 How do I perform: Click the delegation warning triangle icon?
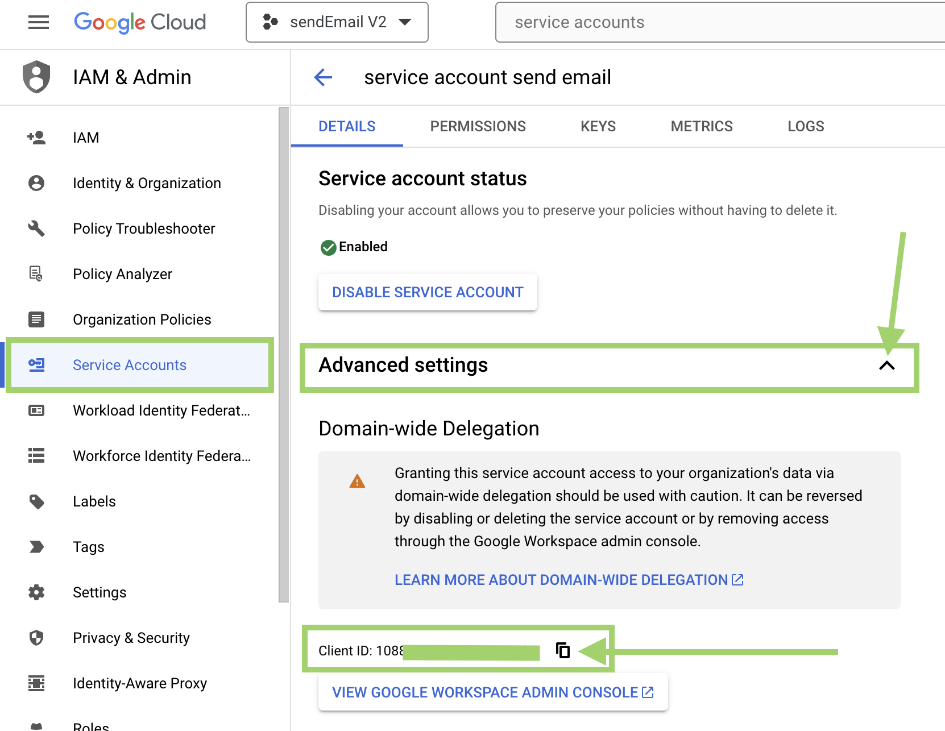(357, 481)
